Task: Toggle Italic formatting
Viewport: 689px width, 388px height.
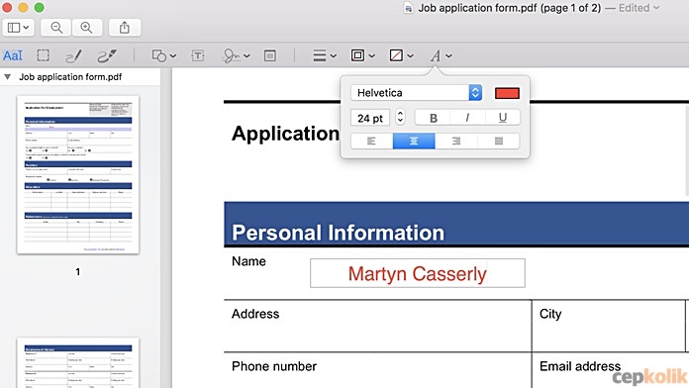Action: click(467, 118)
